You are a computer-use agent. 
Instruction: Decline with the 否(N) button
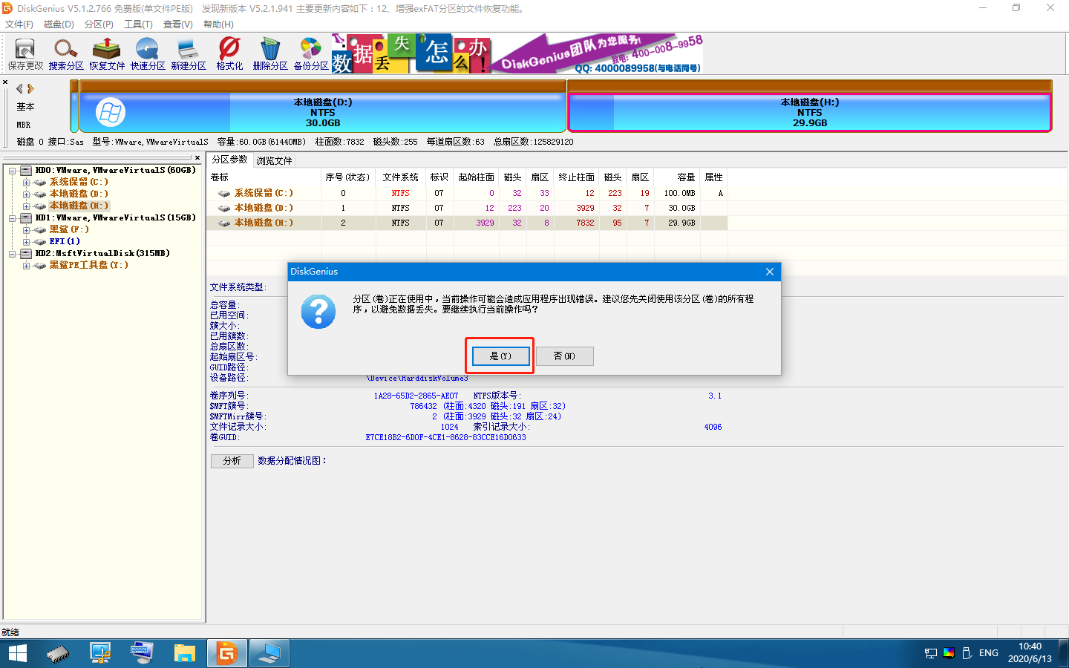pyautogui.click(x=564, y=356)
